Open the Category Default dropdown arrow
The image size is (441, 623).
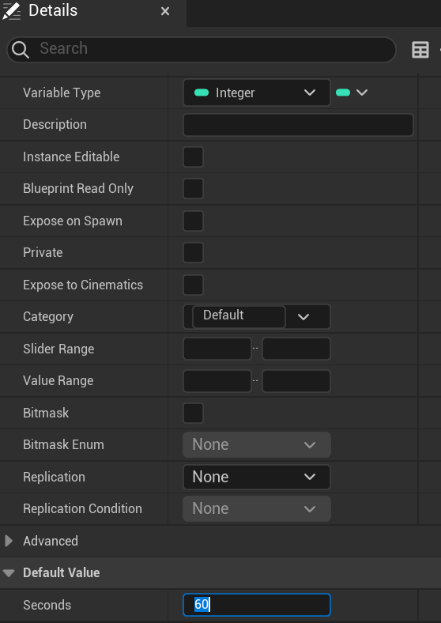pyautogui.click(x=303, y=317)
